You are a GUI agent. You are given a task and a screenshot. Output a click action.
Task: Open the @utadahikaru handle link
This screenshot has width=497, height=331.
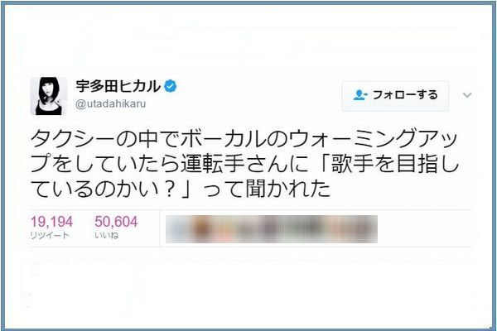click(111, 104)
